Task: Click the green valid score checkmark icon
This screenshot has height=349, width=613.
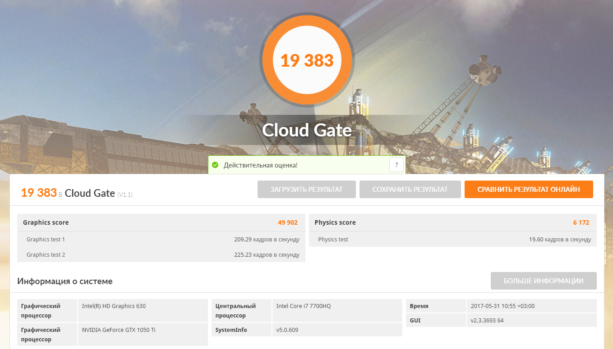Action: [215, 165]
